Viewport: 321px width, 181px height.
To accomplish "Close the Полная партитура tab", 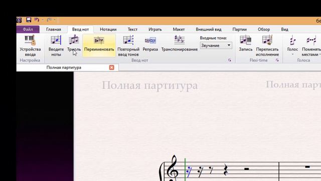I will 111,67.
